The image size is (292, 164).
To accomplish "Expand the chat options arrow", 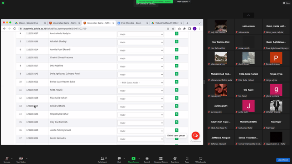I will coord(124,159).
